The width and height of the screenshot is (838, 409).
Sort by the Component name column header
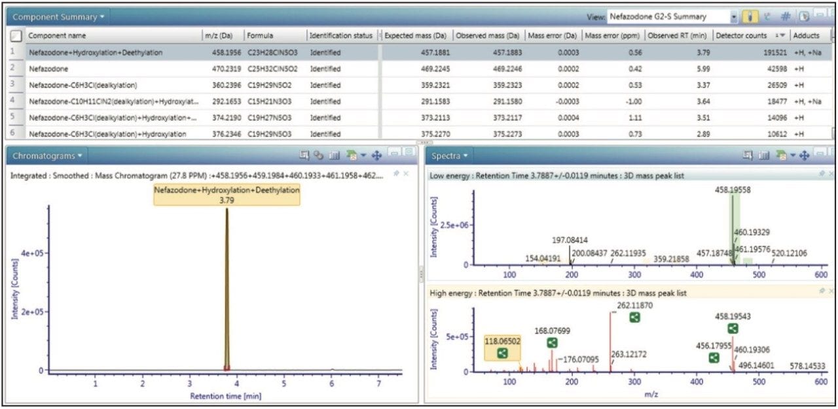[113, 35]
